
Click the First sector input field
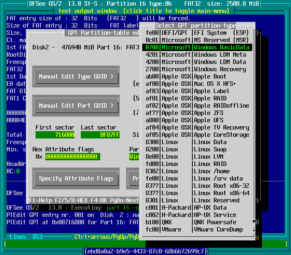point(55,135)
